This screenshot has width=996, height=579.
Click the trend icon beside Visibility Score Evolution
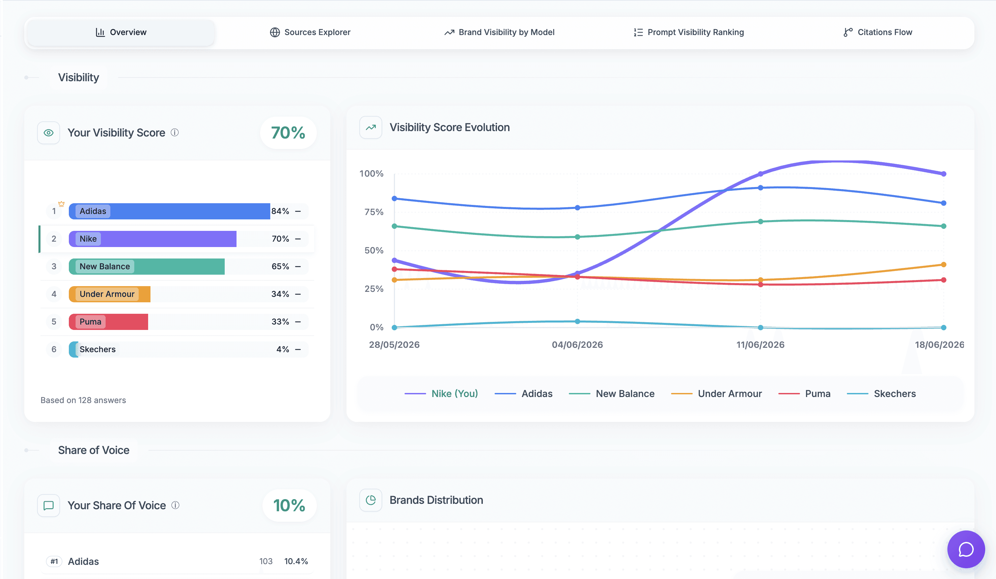[x=370, y=127]
